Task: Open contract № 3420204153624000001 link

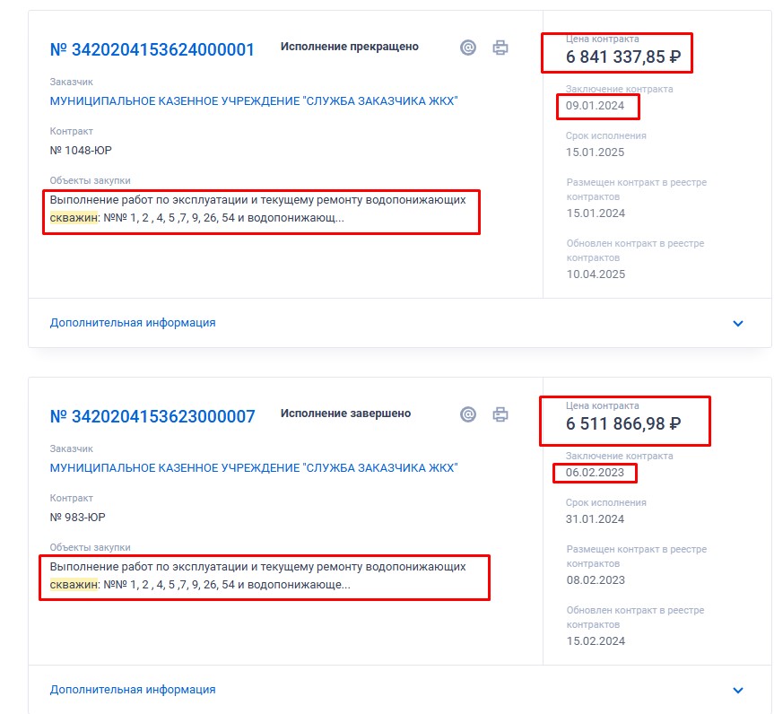Action: point(152,49)
